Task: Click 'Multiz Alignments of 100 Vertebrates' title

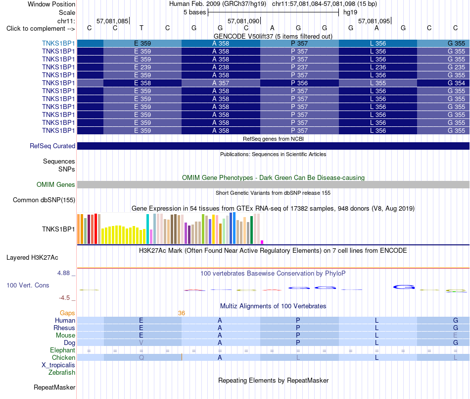Action: pos(273,306)
